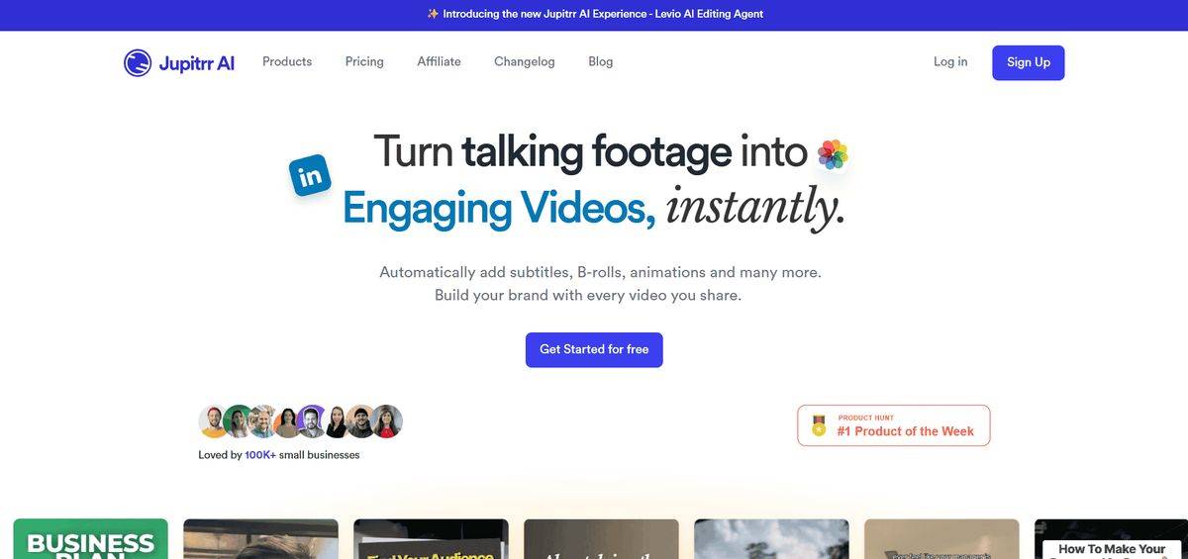Click the Product Hunt medal icon
Image resolution: width=1188 pixels, height=559 pixels.
pos(819,425)
